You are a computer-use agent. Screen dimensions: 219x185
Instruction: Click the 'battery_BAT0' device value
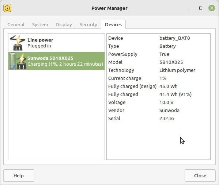pos(175,38)
